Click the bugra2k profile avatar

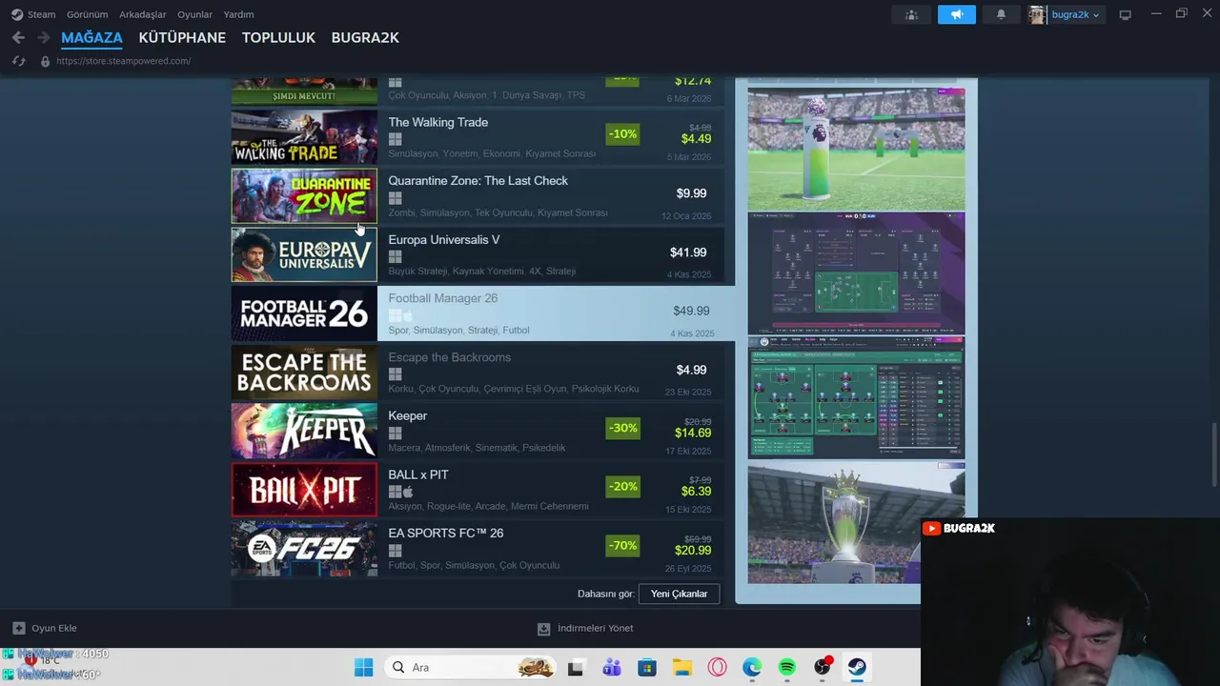click(1037, 14)
